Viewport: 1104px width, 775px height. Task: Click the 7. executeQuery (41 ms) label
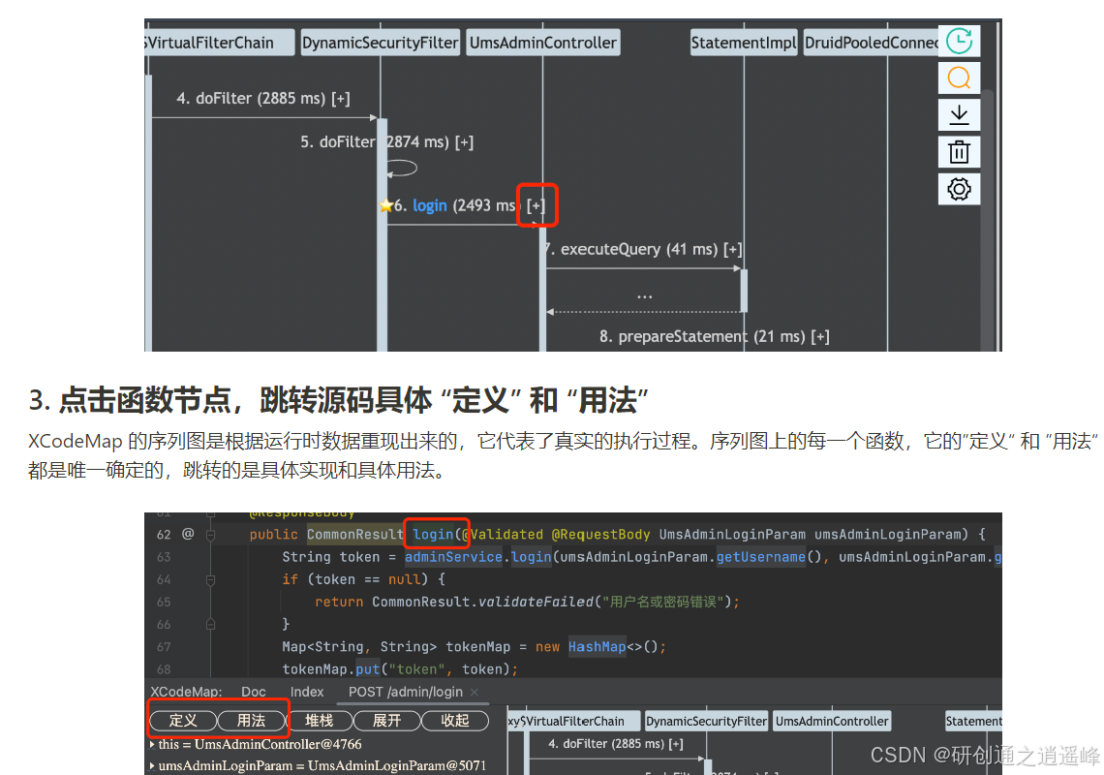coord(631,249)
